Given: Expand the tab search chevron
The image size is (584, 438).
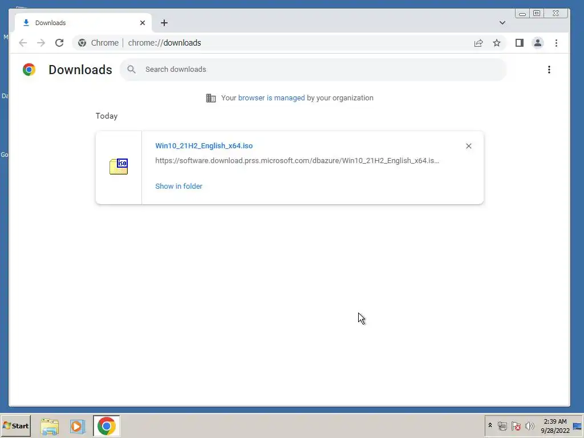Looking at the screenshot, I should click(502, 23).
